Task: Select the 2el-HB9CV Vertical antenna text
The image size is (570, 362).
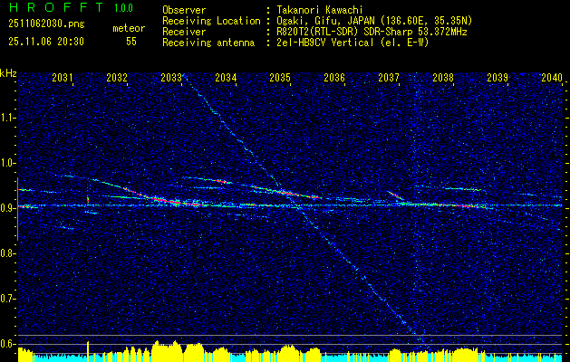Action: [353, 43]
